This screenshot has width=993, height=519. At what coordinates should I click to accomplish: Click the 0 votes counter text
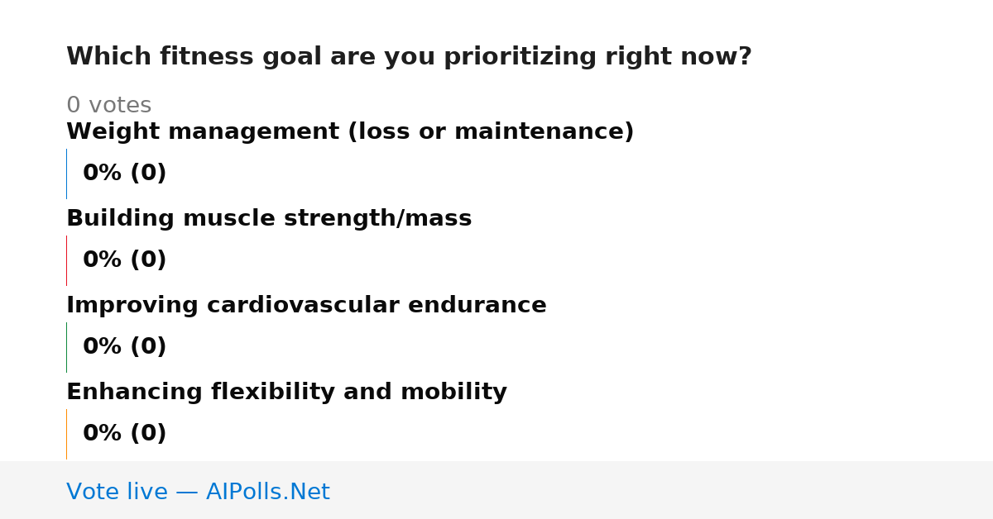108,106
